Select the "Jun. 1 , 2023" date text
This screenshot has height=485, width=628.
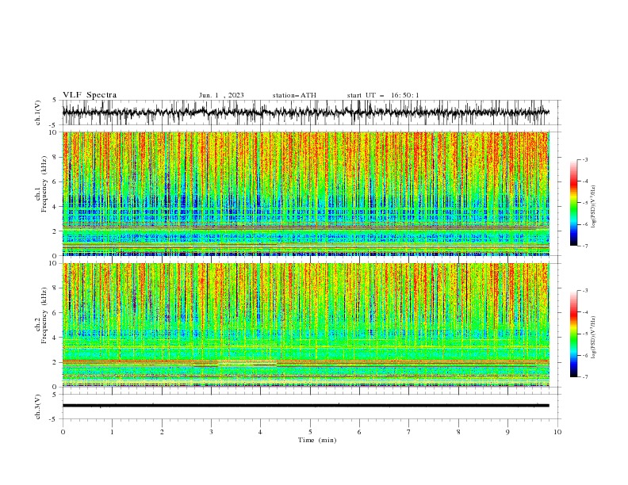coord(221,95)
